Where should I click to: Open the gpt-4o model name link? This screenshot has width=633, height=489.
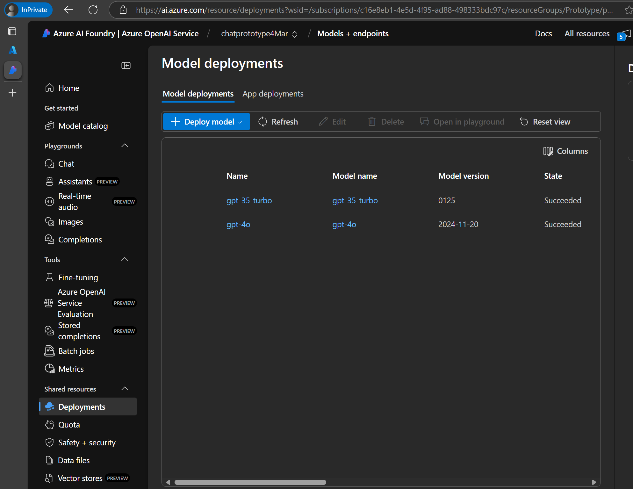(x=344, y=224)
